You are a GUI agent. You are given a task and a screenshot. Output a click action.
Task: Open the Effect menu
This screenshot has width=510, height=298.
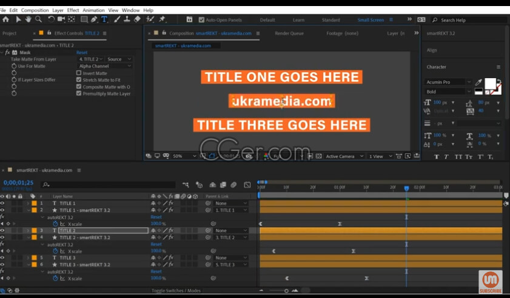[x=73, y=10]
